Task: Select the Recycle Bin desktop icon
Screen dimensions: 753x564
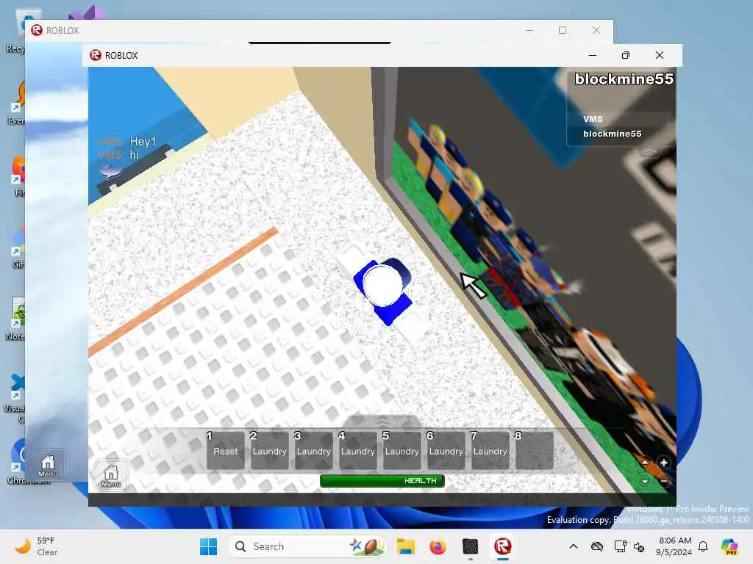Action: tap(16, 31)
